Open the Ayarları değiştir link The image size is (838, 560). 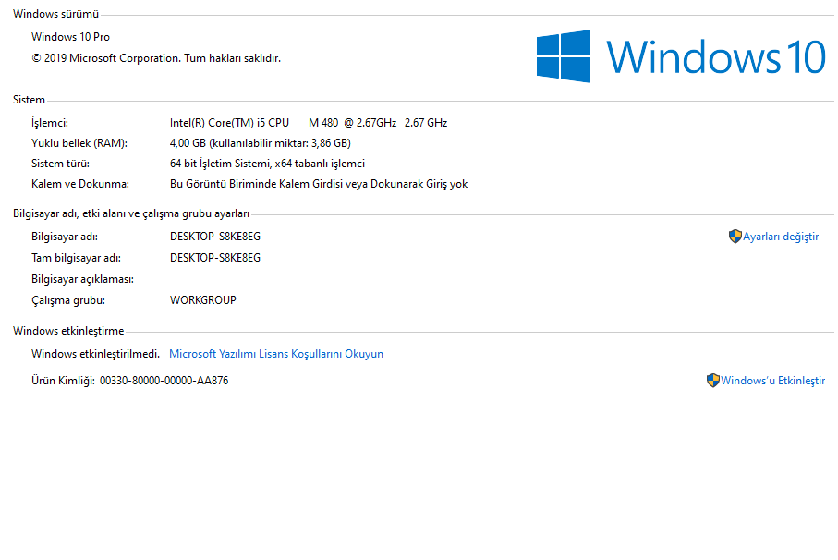click(781, 237)
